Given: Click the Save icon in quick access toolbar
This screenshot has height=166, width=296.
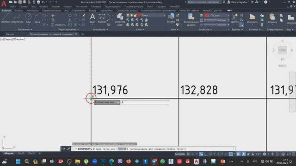Looking at the screenshot, I should coord(20,2).
